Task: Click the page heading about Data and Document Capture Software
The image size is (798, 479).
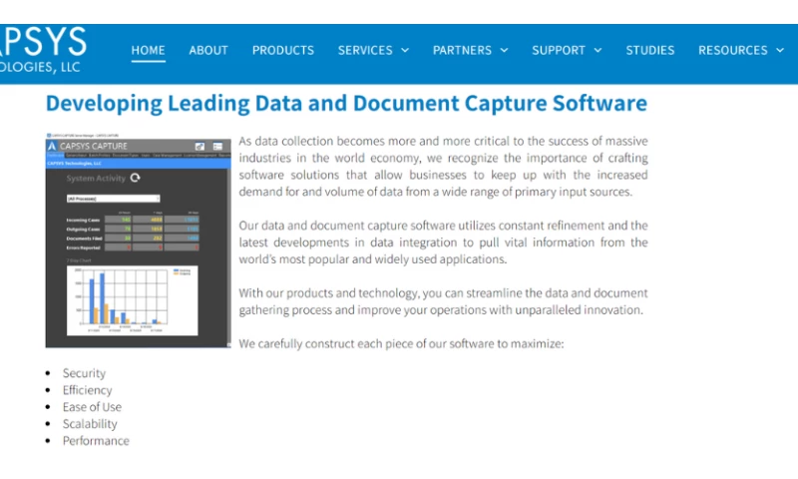Action: [x=346, y=103]
